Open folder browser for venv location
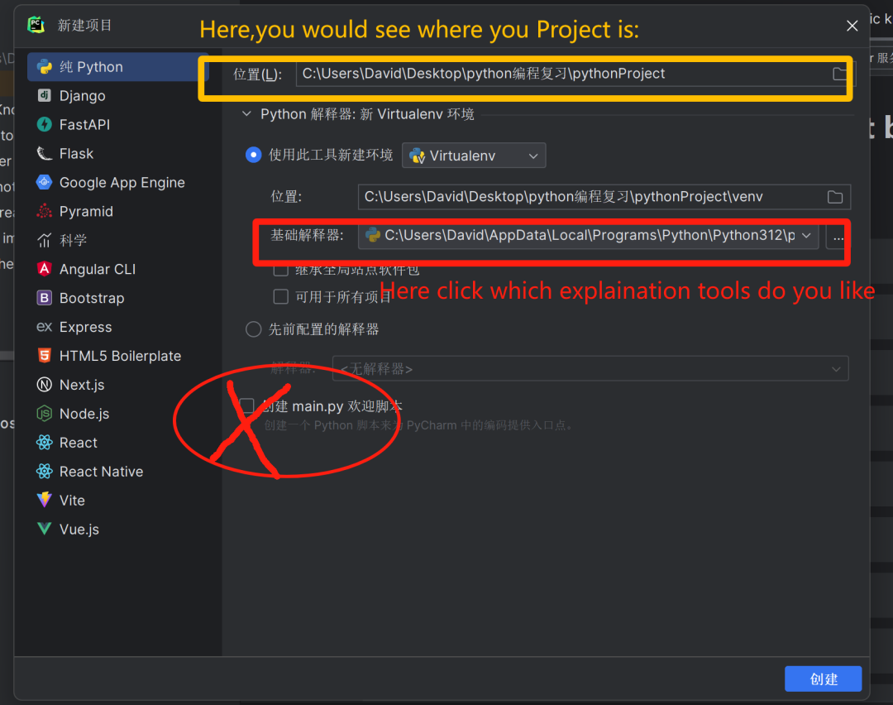 (835, 197)
